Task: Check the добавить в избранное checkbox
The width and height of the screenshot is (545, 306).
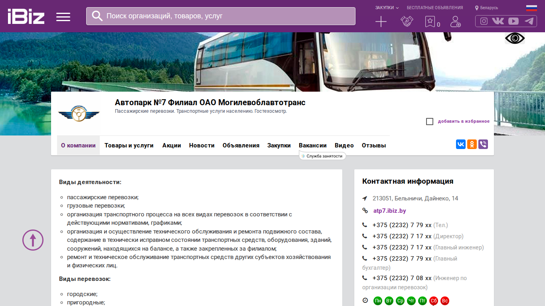Action: click(430, 122)
